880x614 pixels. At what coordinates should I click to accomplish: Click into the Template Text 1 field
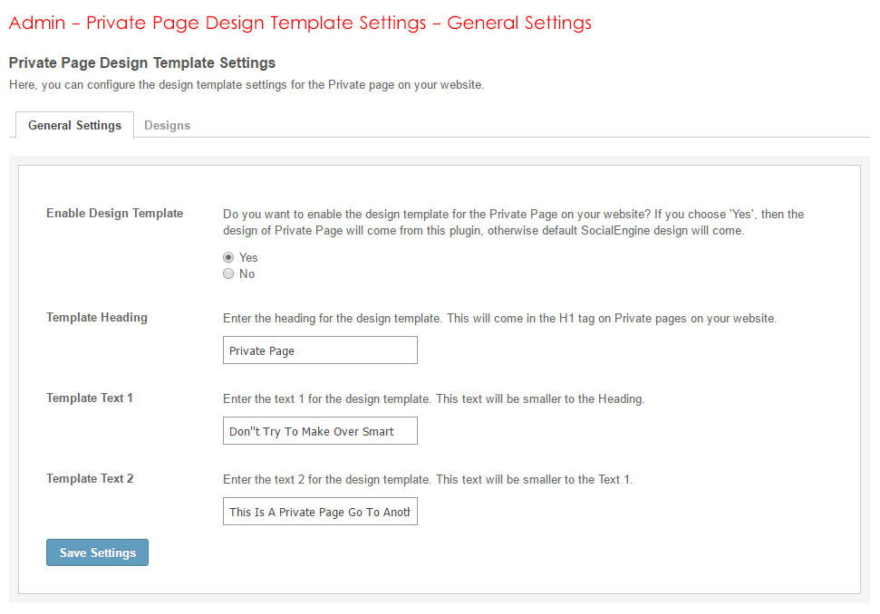(x=320, y=431)
